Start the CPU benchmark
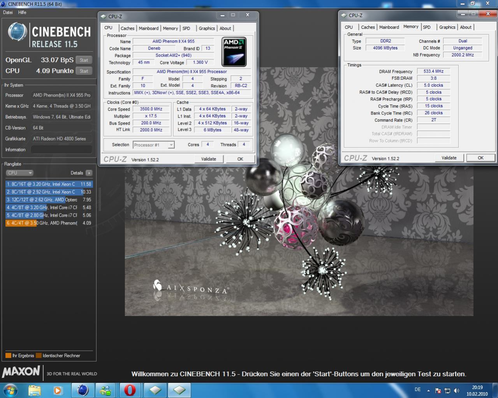 [x=84, y=71]
